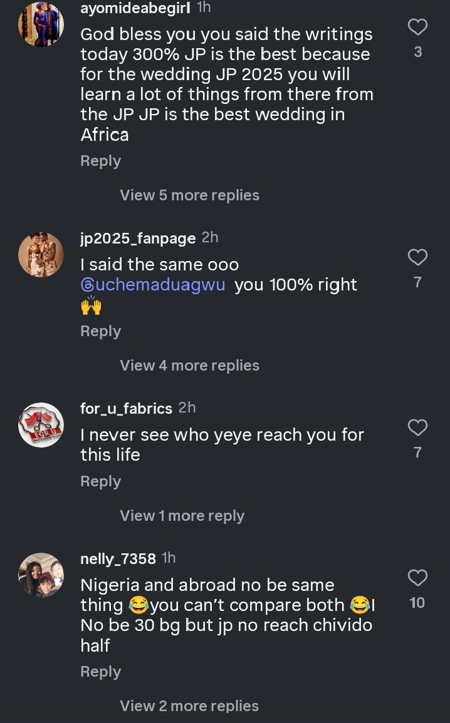Reply to nelly_7358's comment
This screenshot has width=450, height=723.
(x=100, y=672)
